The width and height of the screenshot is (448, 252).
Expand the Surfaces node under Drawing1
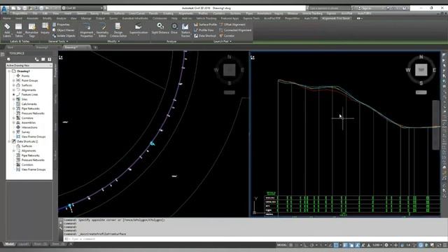14,85
